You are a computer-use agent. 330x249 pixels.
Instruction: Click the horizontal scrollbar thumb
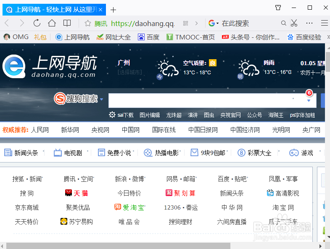coord(118,246)
